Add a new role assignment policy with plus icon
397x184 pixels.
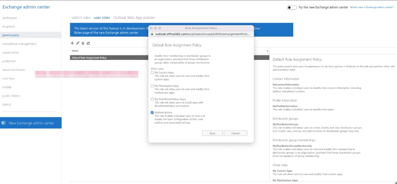point(72,43)
